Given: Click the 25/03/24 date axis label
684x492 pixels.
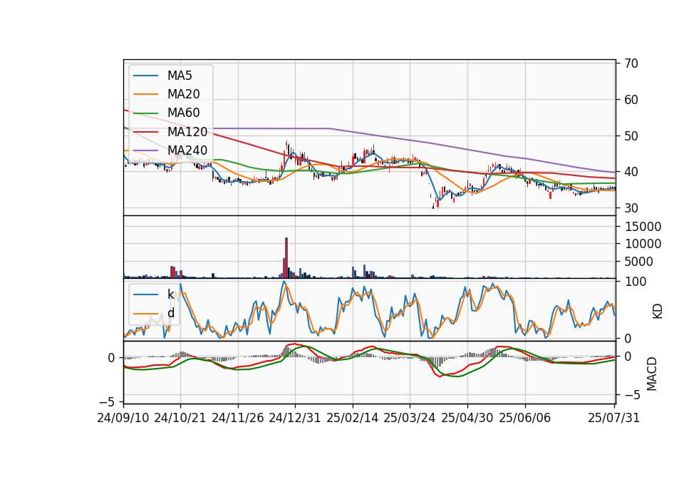Looking at the screenshot, I should coord(410,418).
